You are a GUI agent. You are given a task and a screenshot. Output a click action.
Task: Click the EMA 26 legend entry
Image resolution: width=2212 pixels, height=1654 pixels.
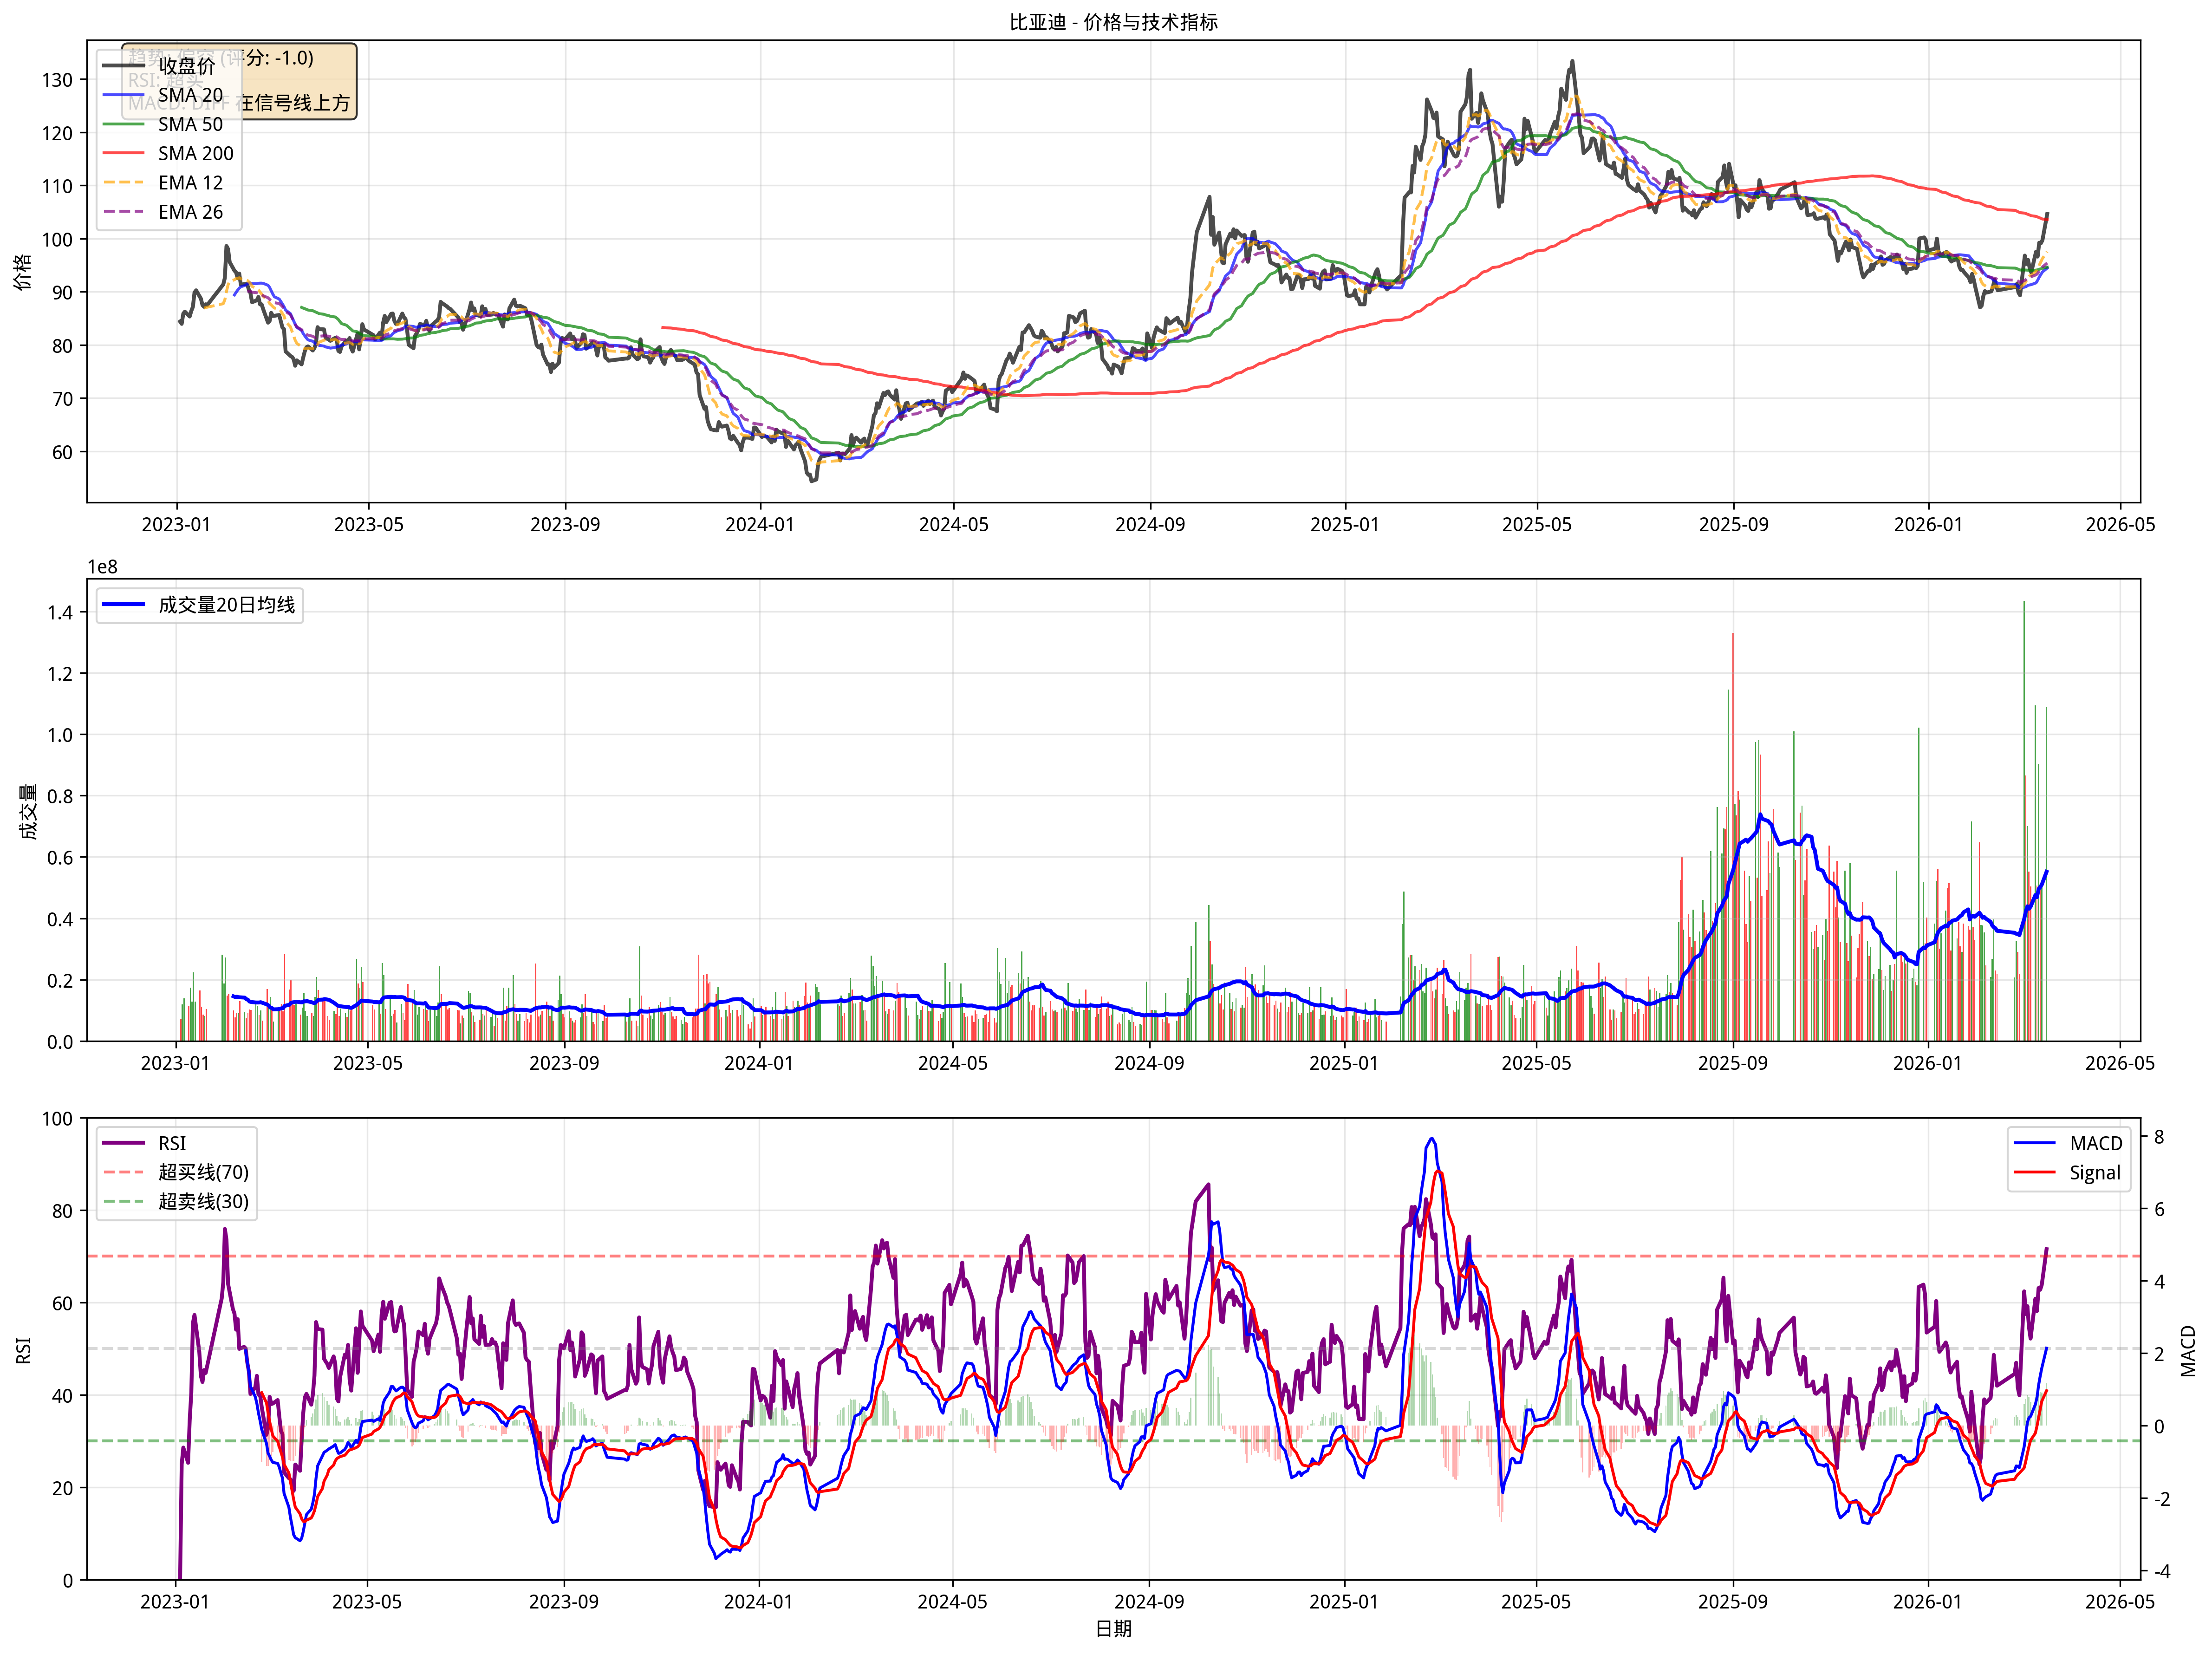(x=190, y=212)
